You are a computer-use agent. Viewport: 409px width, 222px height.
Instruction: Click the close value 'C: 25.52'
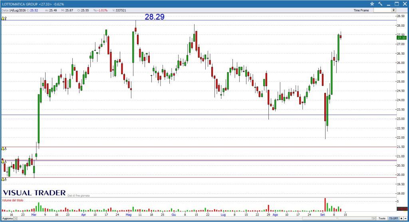(x=32, y=10)
